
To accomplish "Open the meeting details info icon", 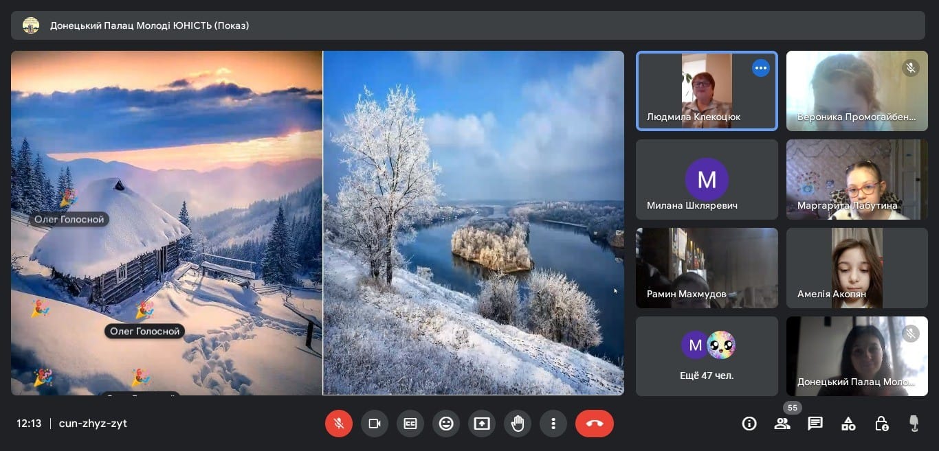I will (749, 424).
